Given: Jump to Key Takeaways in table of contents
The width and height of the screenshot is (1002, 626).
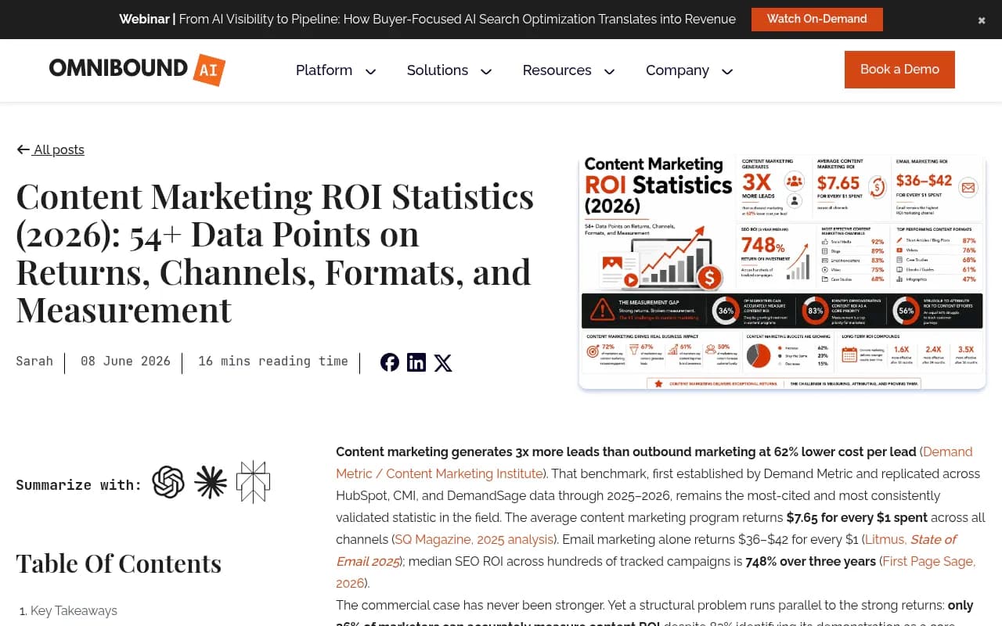Looking at the screenshot, I should [x=74, y=610].
